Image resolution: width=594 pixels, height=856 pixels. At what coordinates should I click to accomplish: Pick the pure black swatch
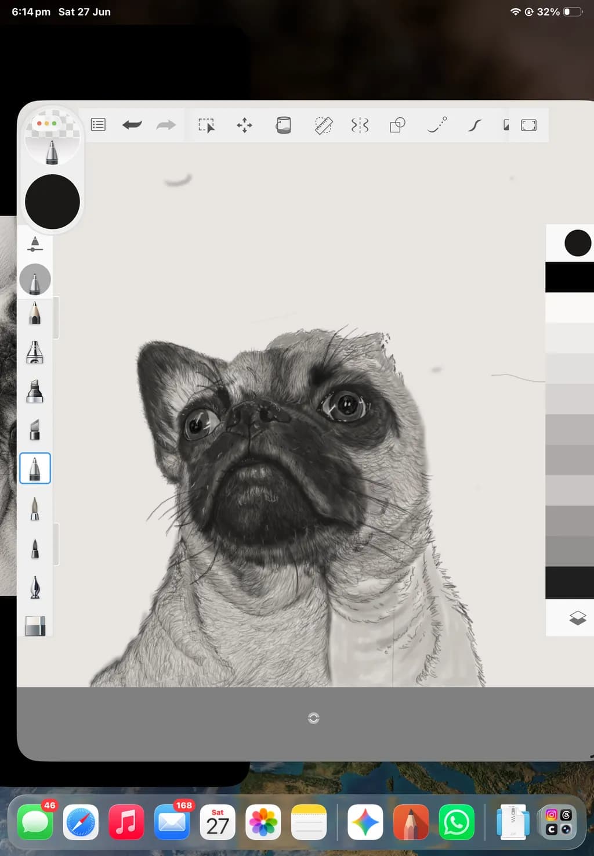(570, 277)
